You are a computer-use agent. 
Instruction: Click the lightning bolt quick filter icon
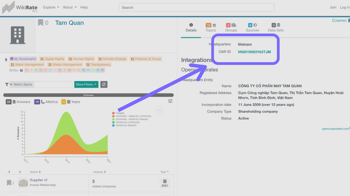click(6, 60)
